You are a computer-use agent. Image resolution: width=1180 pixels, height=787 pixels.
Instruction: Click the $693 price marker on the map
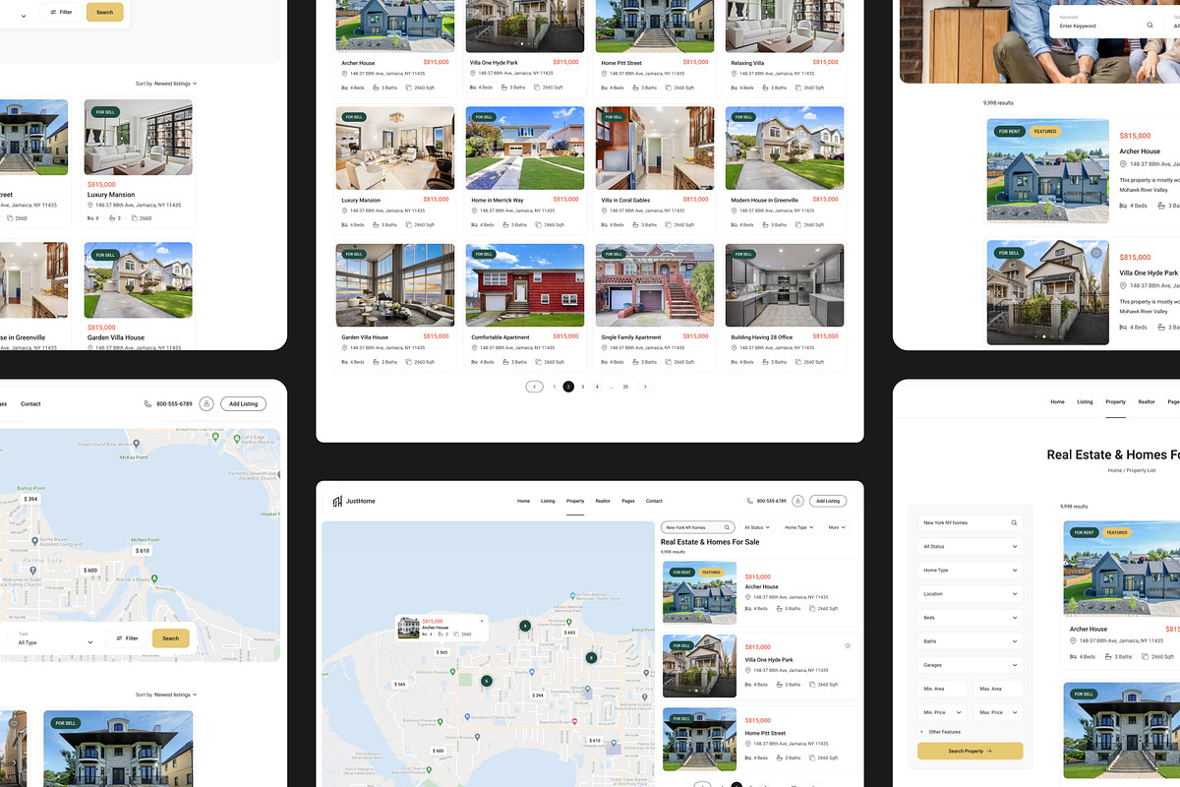569,633
